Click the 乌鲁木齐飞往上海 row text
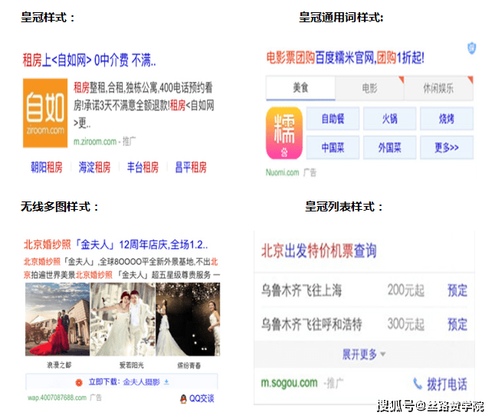The height and width of the screenshot is (419, 495). pos(301,290)
